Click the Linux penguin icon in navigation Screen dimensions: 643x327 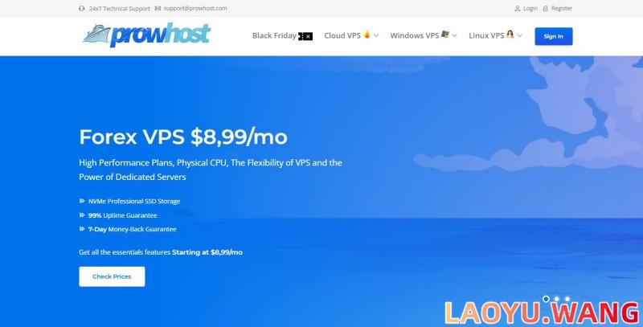(x=510, y=35)
